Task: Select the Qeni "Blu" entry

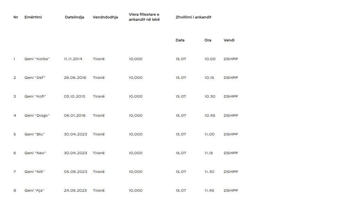Action: point(35,134)
